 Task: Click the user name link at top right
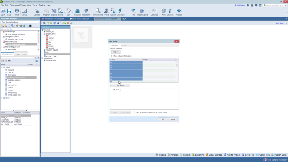coord(240,5)
